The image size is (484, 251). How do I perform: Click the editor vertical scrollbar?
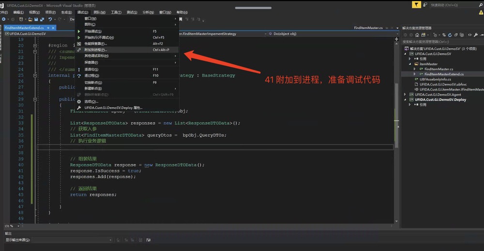click(x=397, y=97)
